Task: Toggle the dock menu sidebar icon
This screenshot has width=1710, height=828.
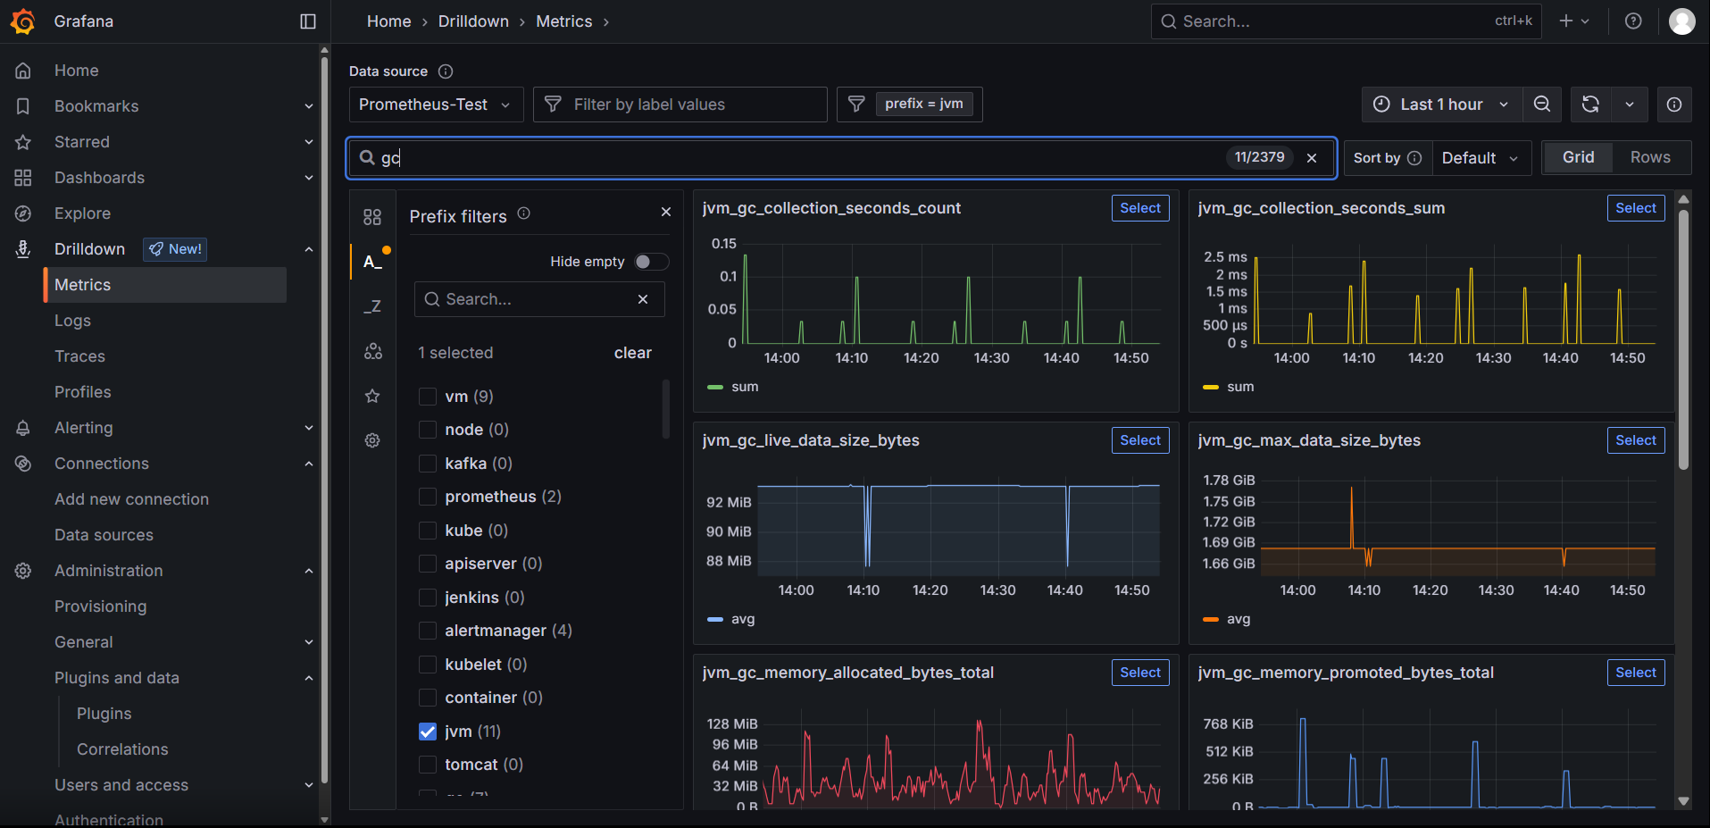Action: (x=308, y=21)
